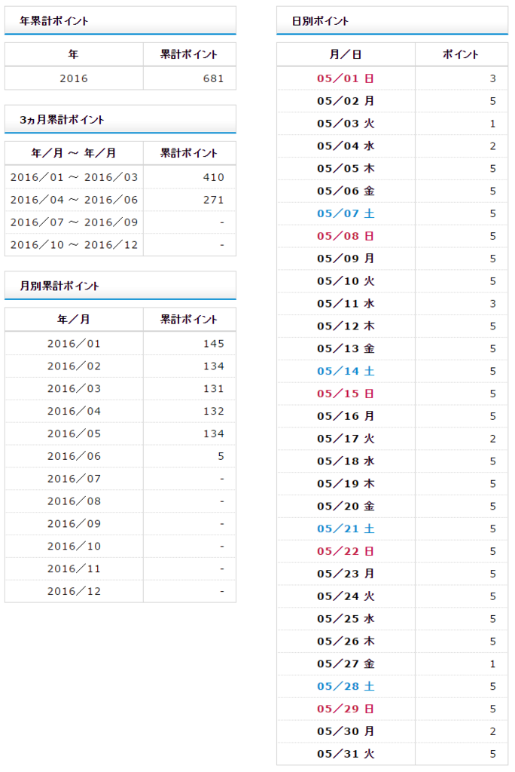
Task: Click the 05/27 金 date row
Action: tap(392, 664)
